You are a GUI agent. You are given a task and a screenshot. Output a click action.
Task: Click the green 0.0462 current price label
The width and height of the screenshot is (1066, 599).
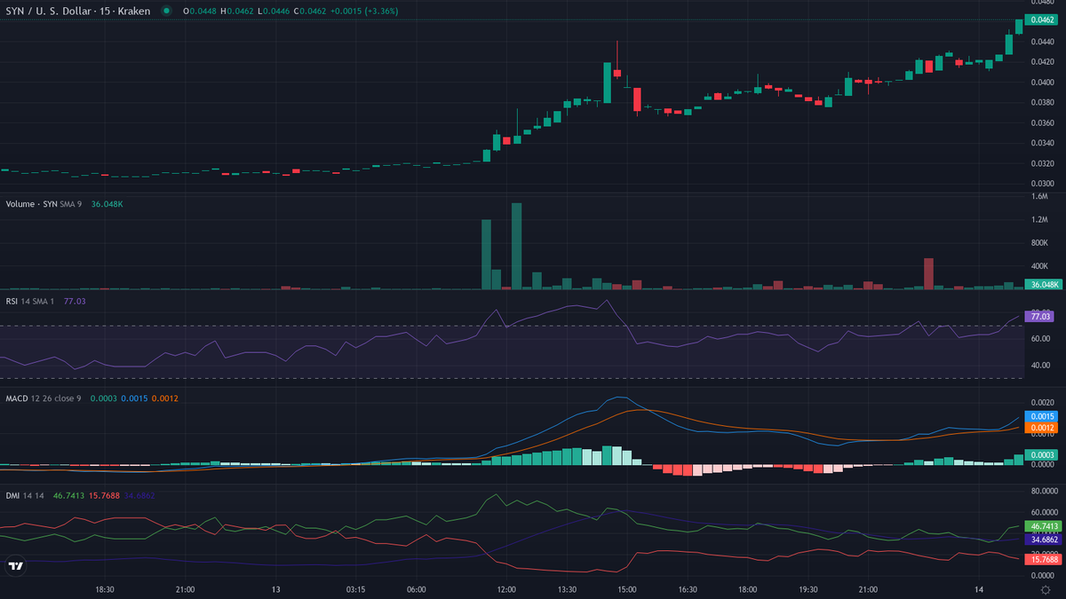coord(1040,20)
